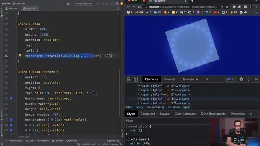Open the Bookmarks tool window stripe
The image size is (260, 146).
click(2, 130)
